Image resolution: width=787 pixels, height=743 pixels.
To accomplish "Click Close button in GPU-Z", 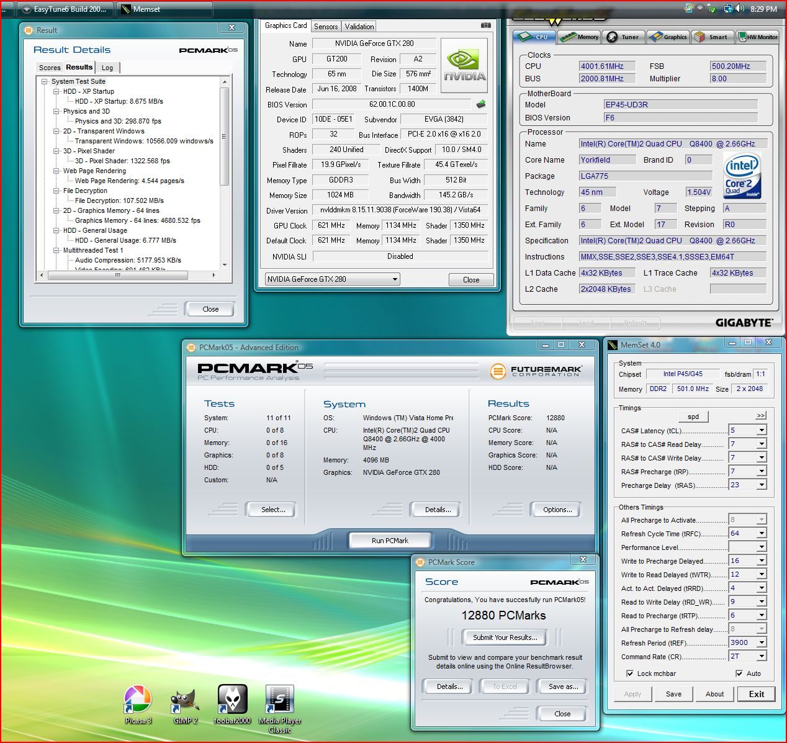I will tap(471, 279).
